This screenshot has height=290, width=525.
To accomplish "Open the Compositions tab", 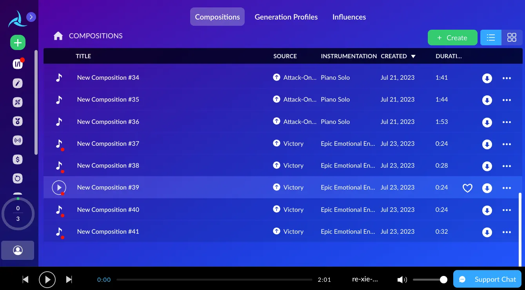I will (x=217, y=17).
